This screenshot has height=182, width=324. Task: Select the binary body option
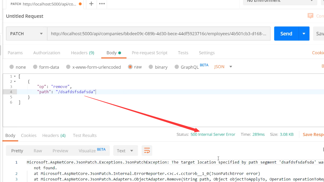[151, 67]
